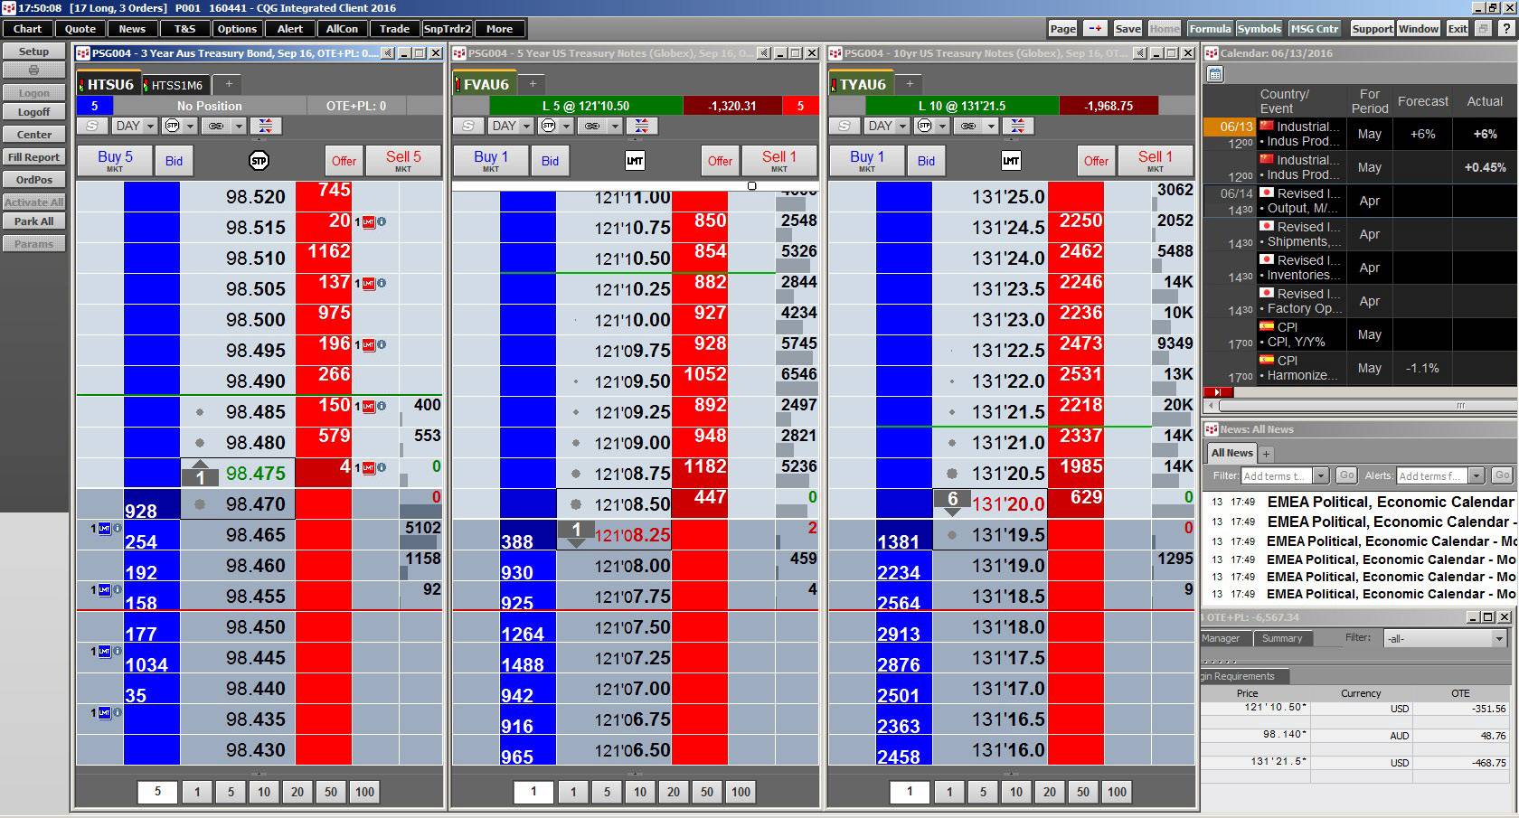1519x818 pixels.
Task: Click the chain link icon in HTSU6 window
Action: (x=216, y=126)
